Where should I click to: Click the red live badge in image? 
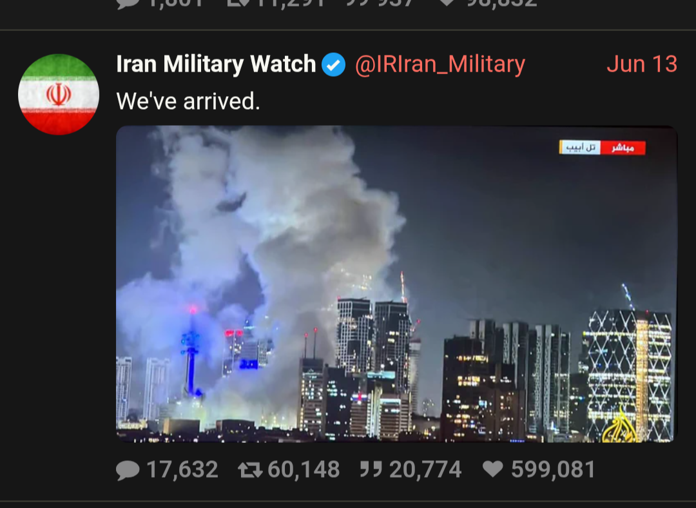(x=623, y=148)
